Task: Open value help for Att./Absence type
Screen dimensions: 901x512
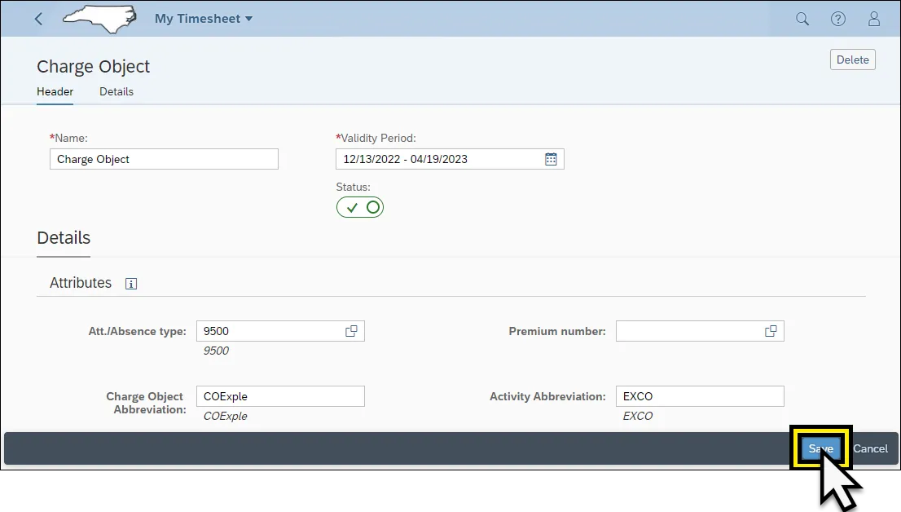Action: pyautogui.click(x=351, y=331)
